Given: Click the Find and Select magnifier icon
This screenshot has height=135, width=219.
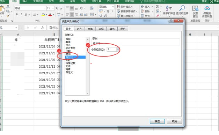Looking at the screenshot, I should pos(182,8).
